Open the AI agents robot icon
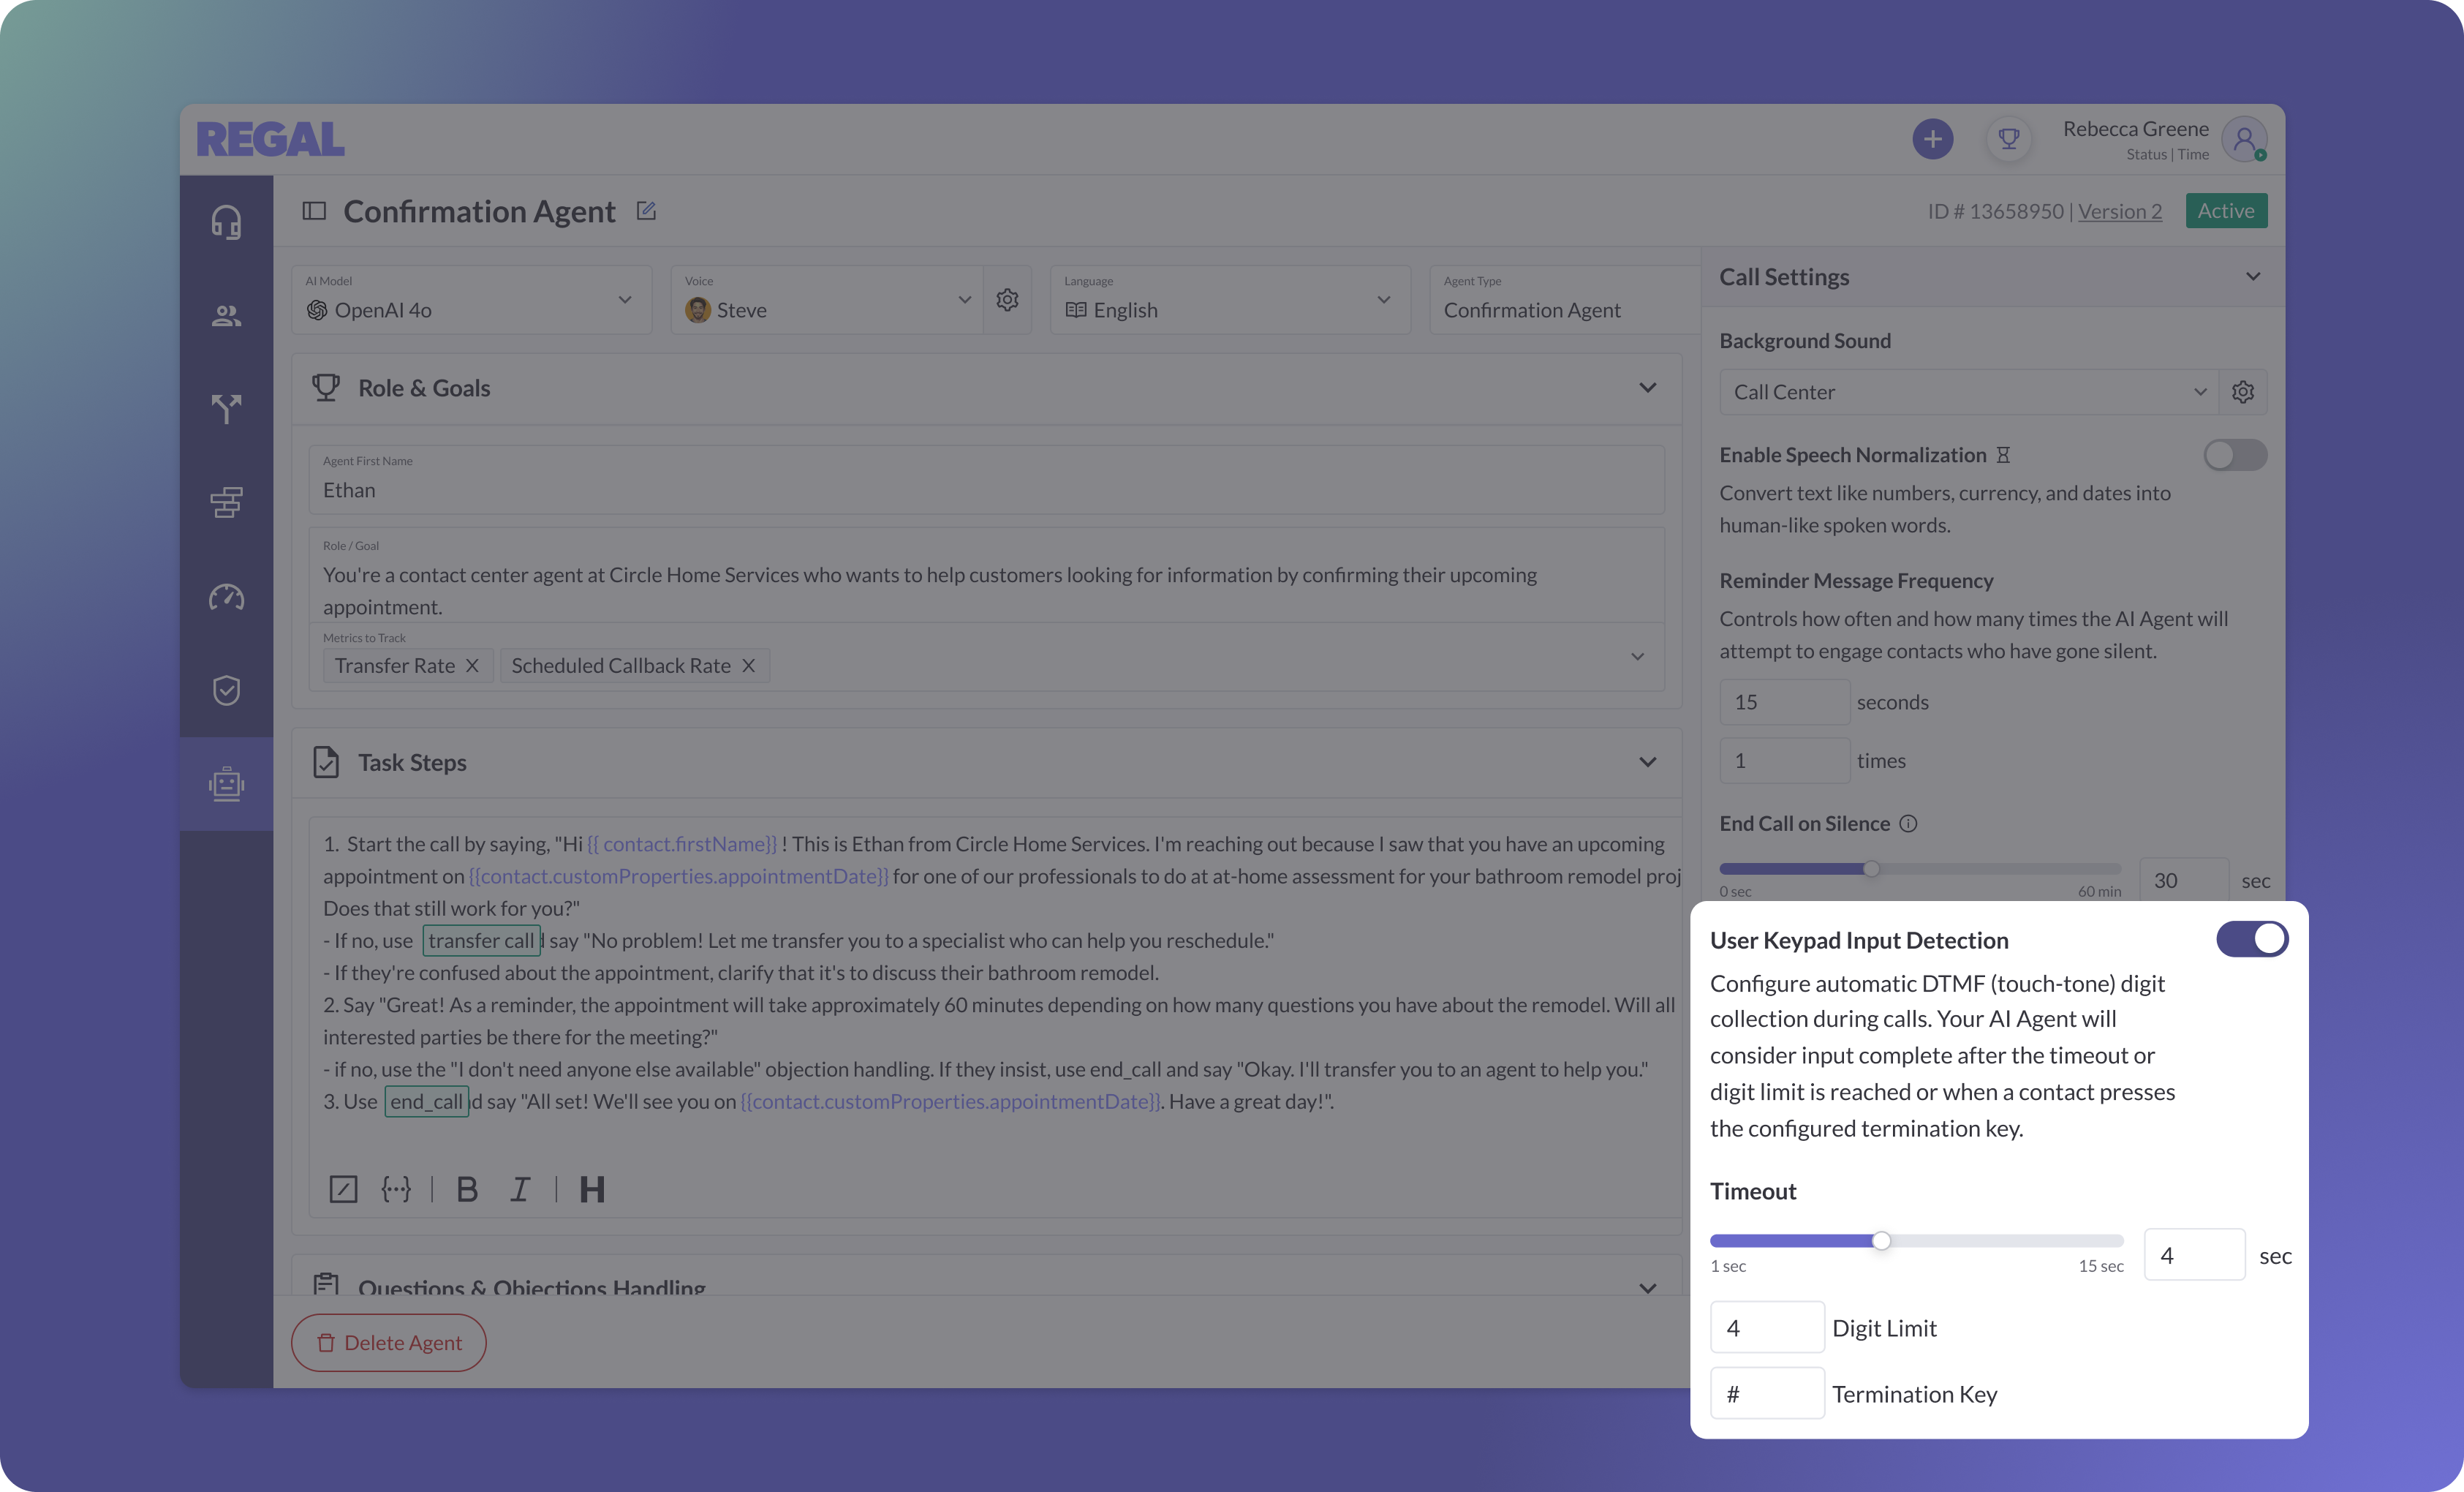 pyautogui.click(x=226, y=784)
